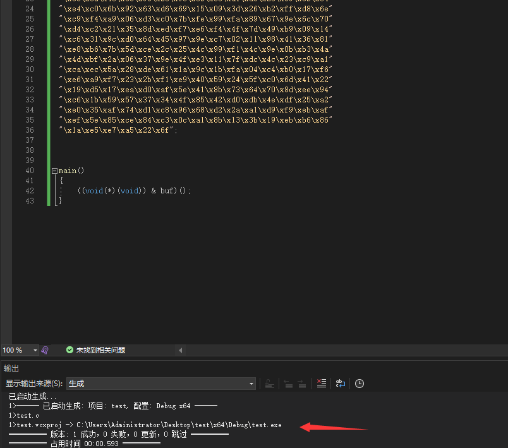
Task: Click line number 36 in the gutter
Action: [x=30, y=130]
